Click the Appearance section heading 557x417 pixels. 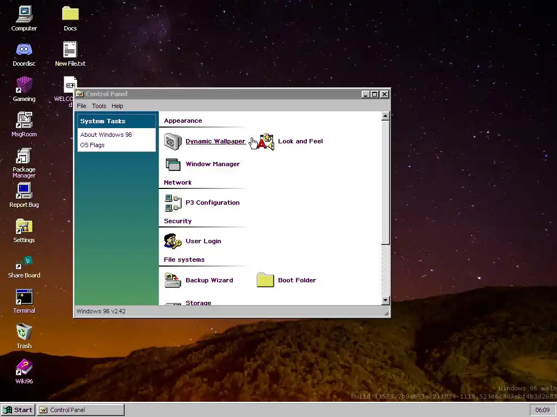(x=183, y=121)
